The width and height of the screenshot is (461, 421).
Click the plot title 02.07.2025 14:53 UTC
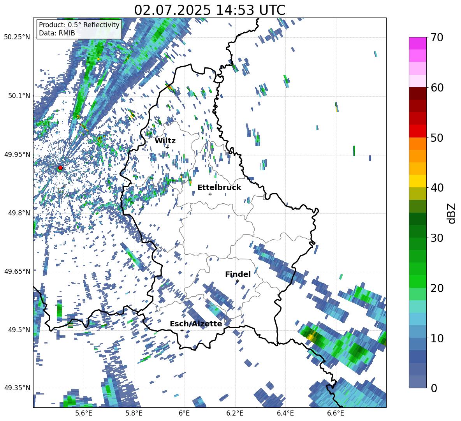209,10
